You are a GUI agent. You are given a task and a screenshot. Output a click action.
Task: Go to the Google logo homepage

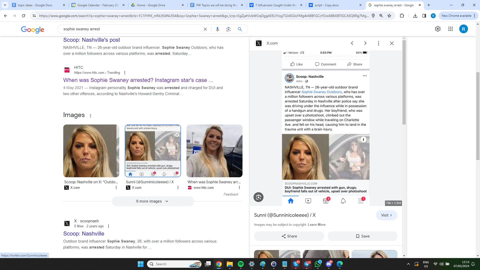(x=33, y=30)
